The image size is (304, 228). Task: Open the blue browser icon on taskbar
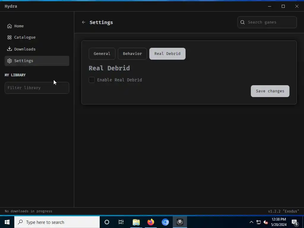tap(165, 222)
